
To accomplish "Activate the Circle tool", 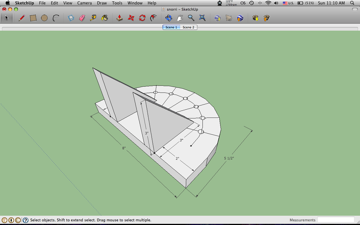I will 44,18.
